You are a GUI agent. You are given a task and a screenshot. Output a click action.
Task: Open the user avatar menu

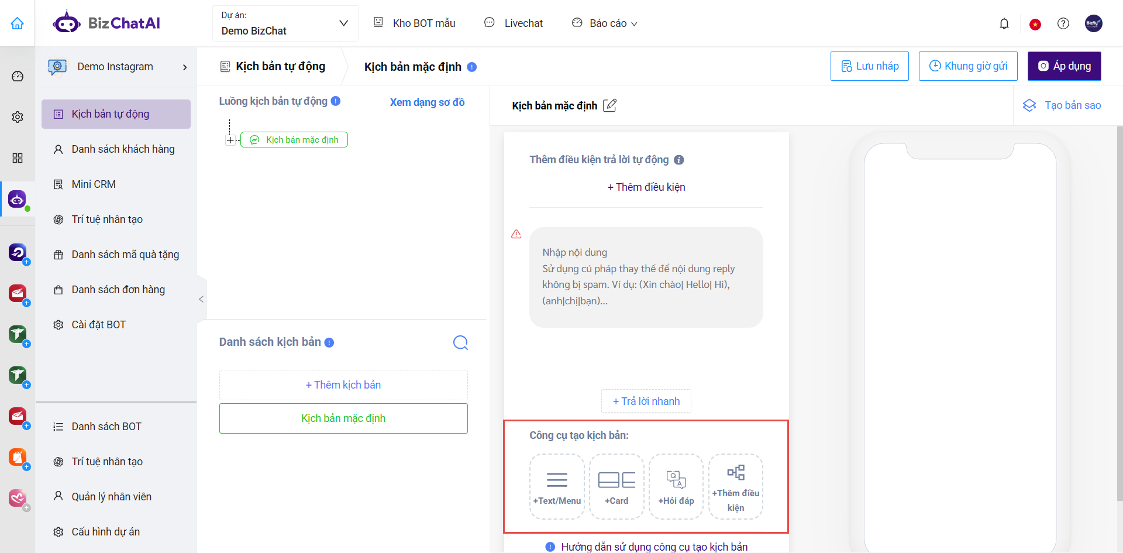tap(1093, 23)
